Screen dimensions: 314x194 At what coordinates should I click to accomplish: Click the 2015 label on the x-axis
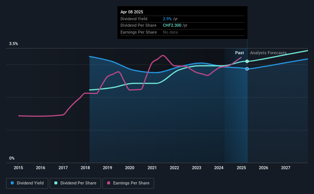click(x=18, y=168)
